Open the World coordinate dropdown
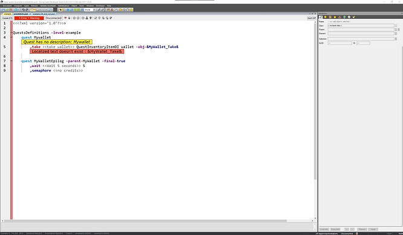 pyautogui.click(x=89, y=10)
